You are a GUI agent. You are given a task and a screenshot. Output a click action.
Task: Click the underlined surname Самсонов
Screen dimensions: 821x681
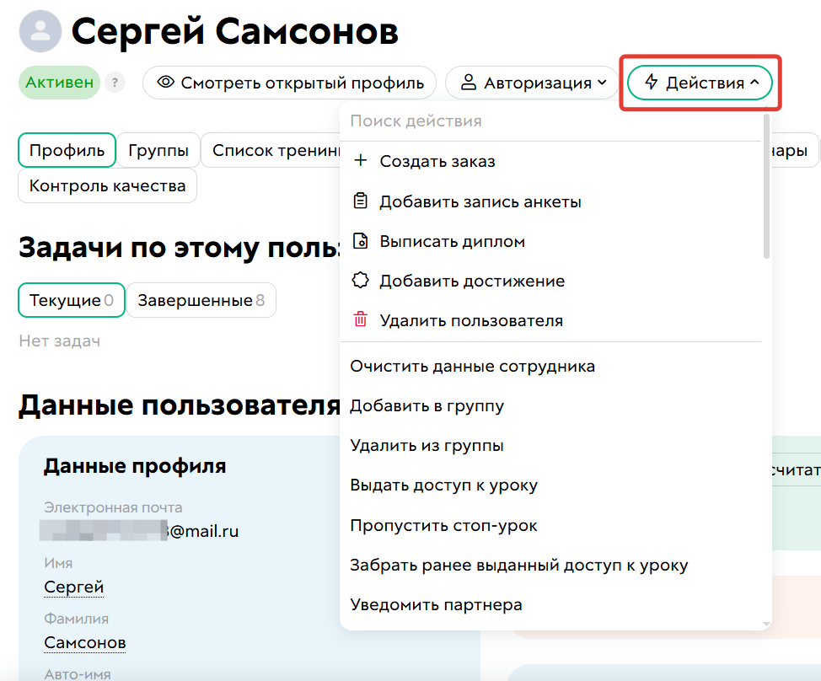[x=84, y=642]
